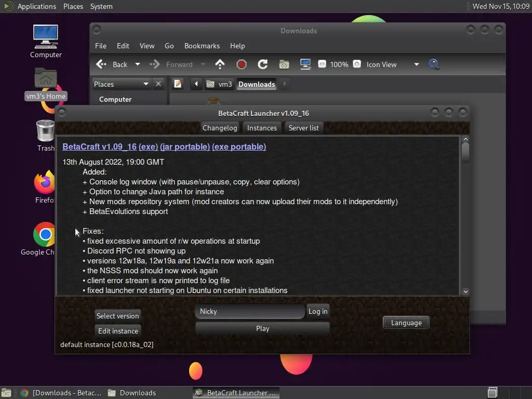Image resolution: width=532 pixels, height=399 pixels.
Task: Open the Trash desktop icon
Action: coord(46,136)
